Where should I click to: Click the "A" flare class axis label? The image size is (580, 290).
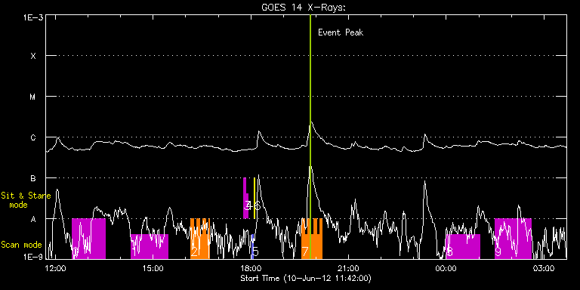click(33, 219)
